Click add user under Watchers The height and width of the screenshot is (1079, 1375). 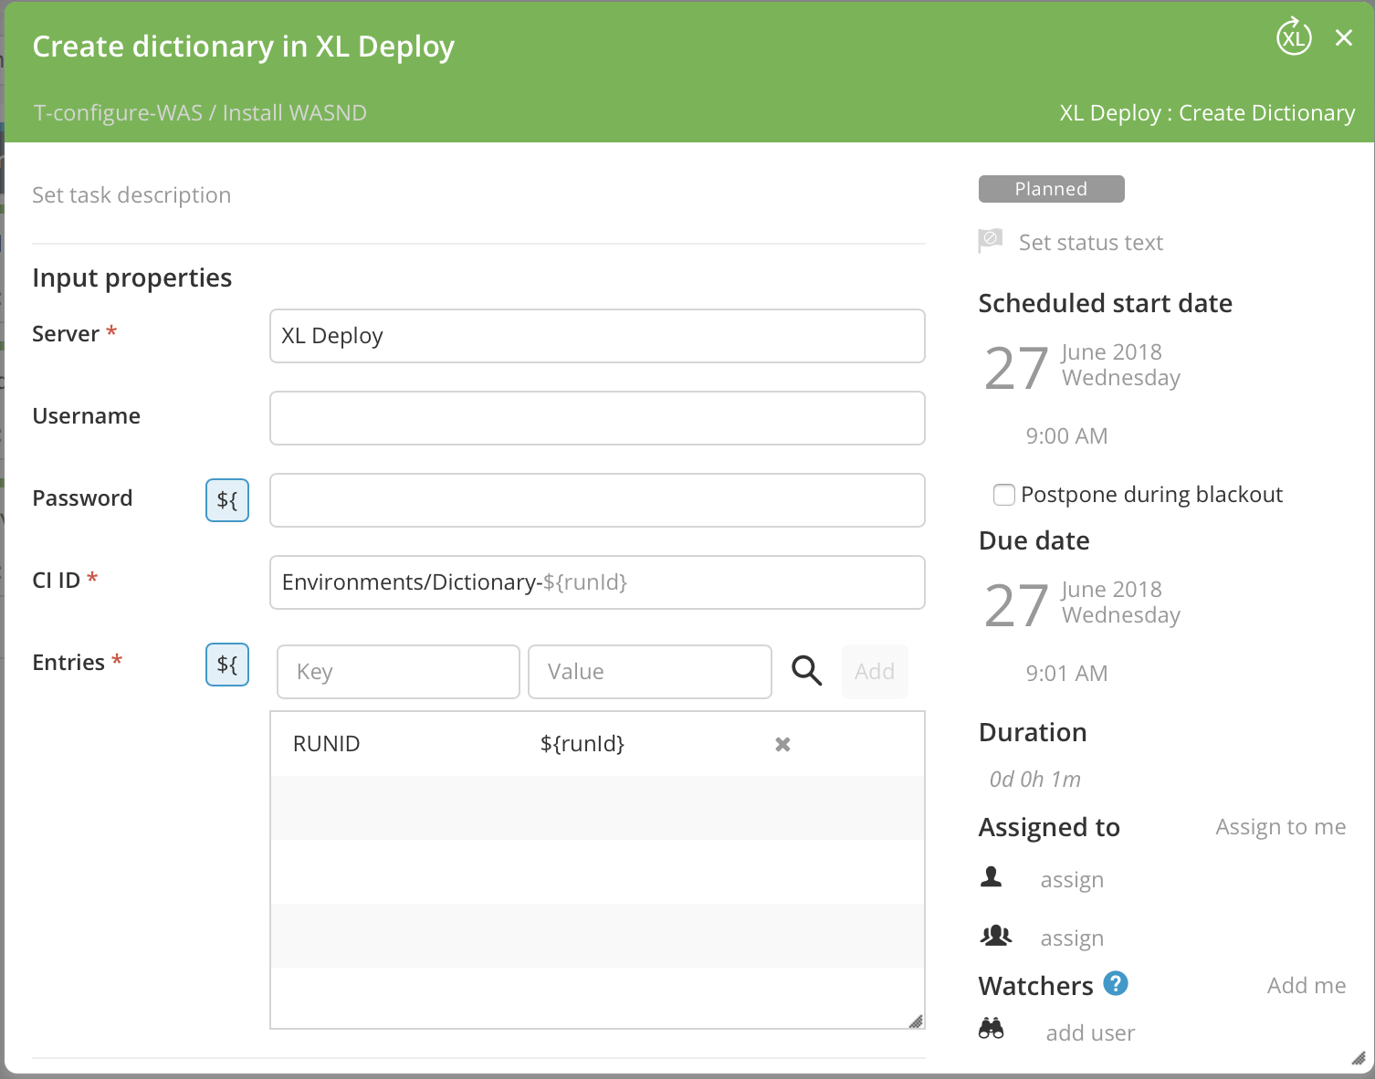[x=1090, y=1033]
